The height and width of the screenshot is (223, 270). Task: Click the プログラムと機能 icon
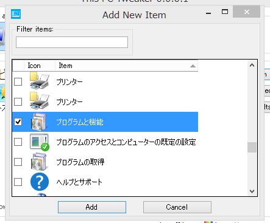coord(39,122)
